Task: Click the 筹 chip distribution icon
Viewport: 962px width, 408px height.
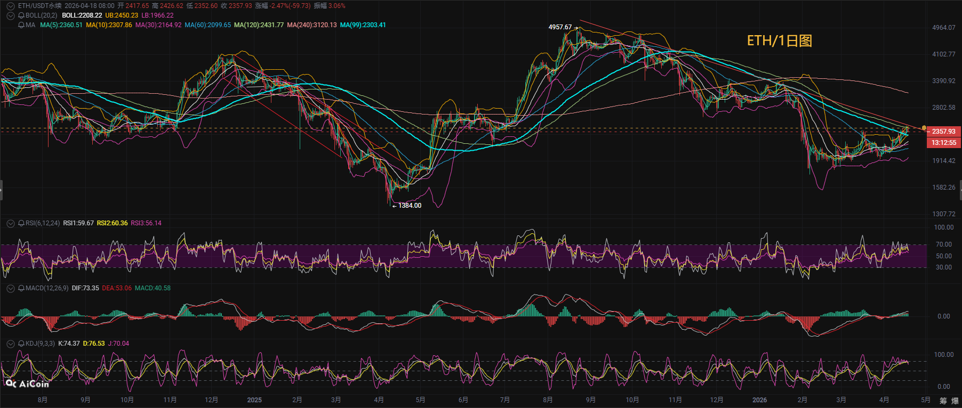Action: (943, 401)
